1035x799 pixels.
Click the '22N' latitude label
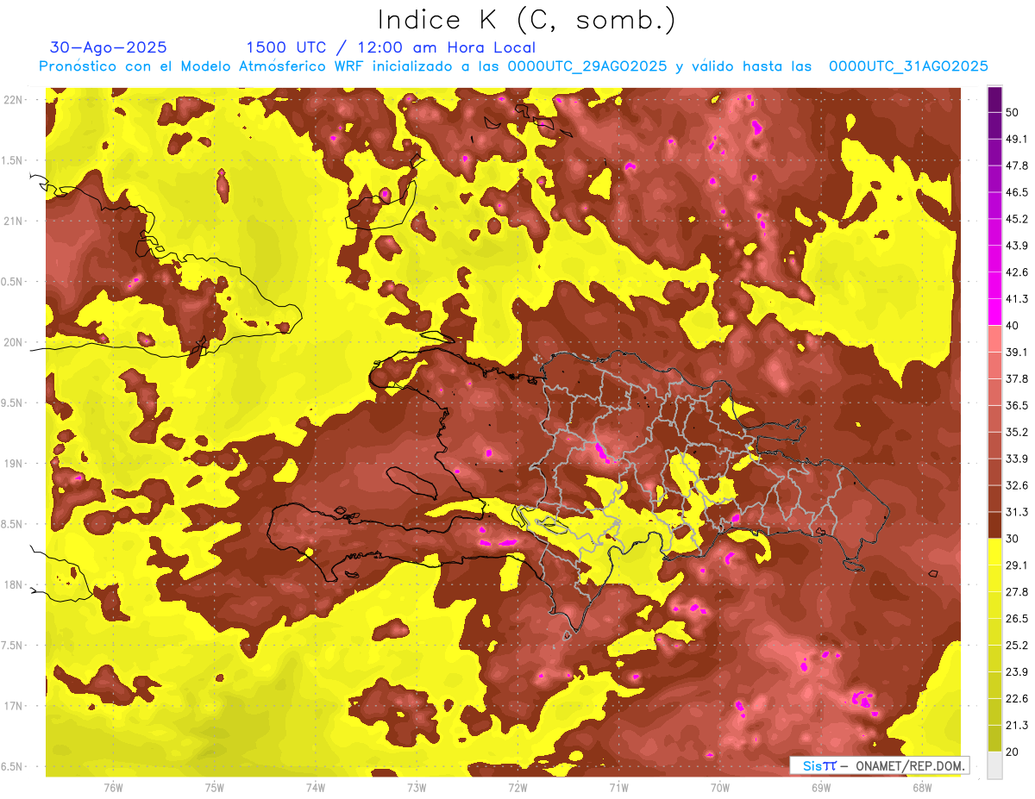coord(13,100)
